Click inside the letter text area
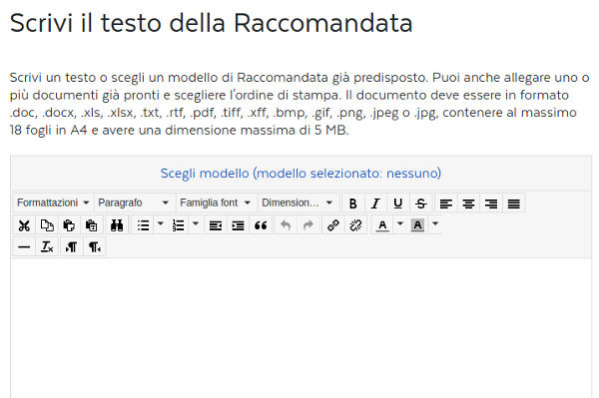This screenshot has height=398, width=599. (x=301, y=328)
